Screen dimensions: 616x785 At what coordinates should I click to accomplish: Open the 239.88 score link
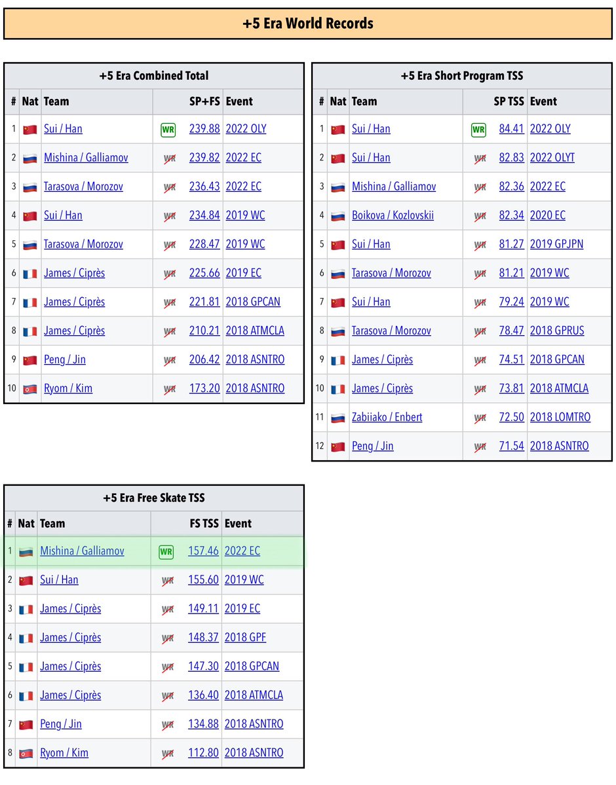204,129
